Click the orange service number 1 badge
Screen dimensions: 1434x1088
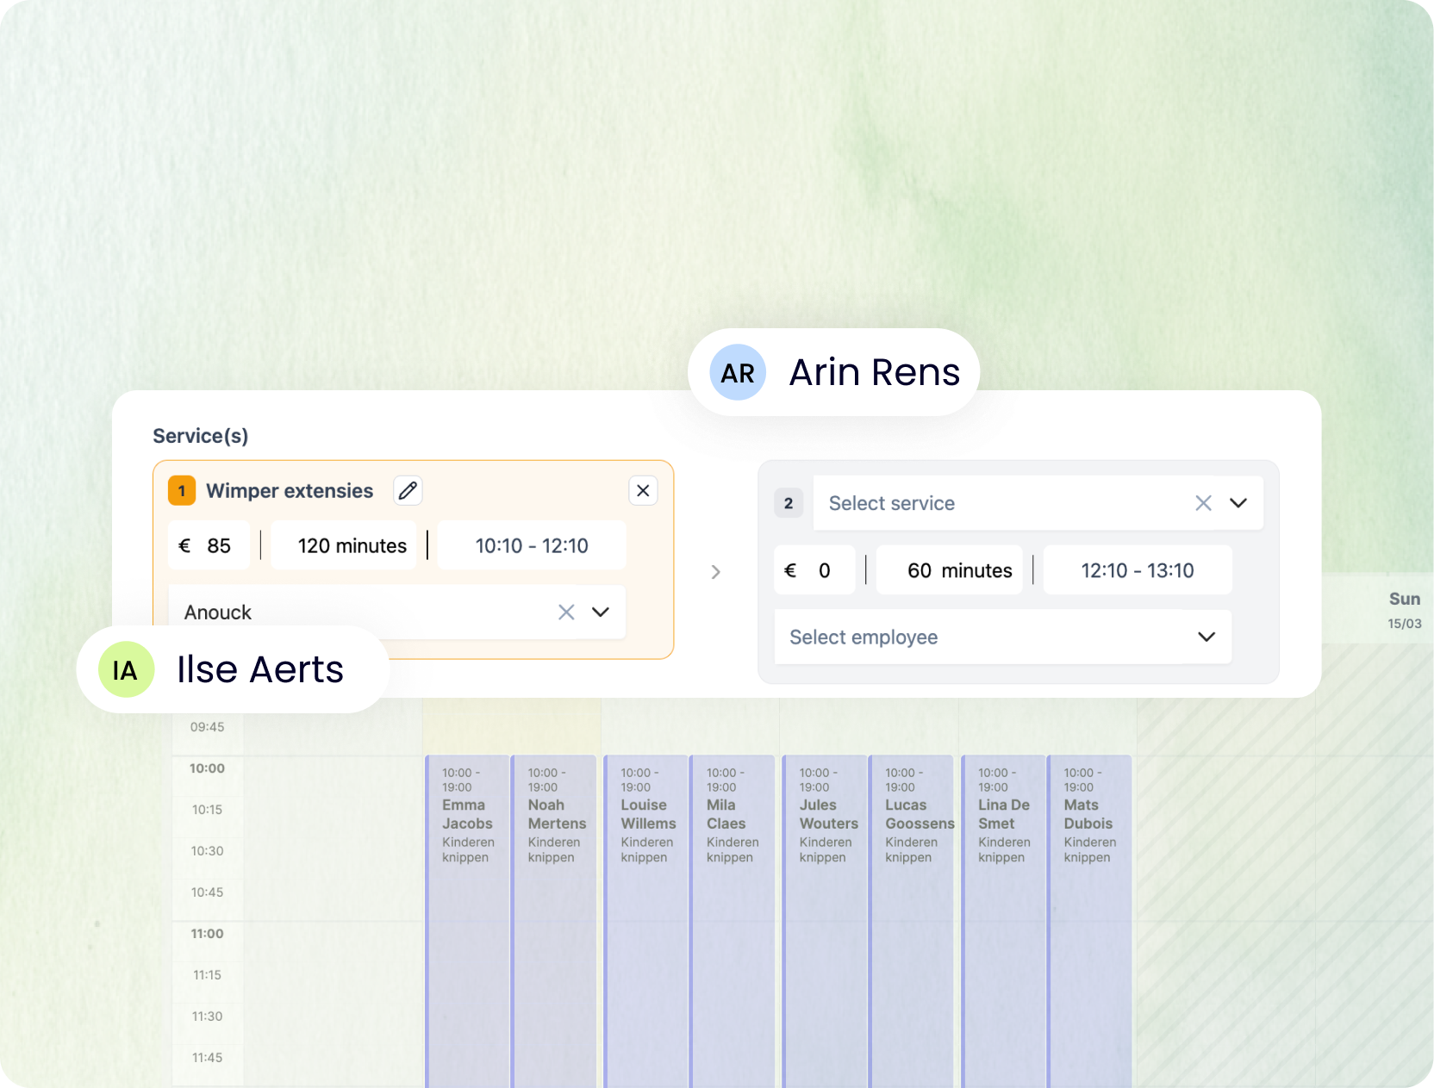click(x=182, y=491)
